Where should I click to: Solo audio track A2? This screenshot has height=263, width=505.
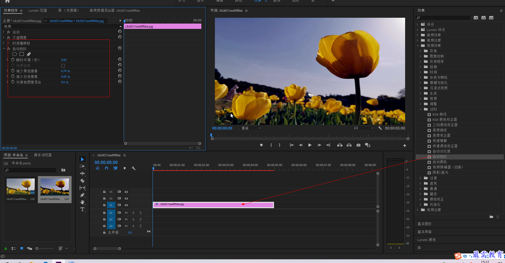click(x=133, y=219)
